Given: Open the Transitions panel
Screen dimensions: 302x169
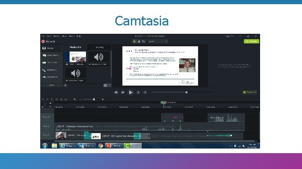Looking at the screenshot, I should pos(52,63).
